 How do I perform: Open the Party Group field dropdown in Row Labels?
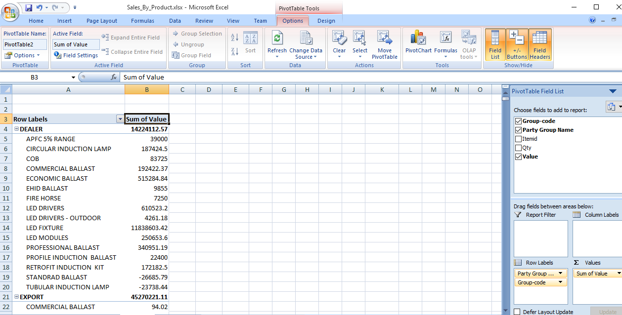pyautogui.click(x=560, y=274)
